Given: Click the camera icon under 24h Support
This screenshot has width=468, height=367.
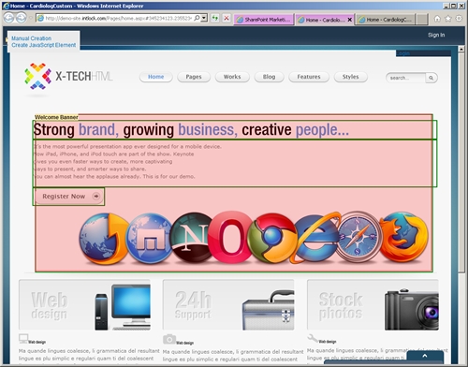Looking at the screenshot, I should [169, 339].
